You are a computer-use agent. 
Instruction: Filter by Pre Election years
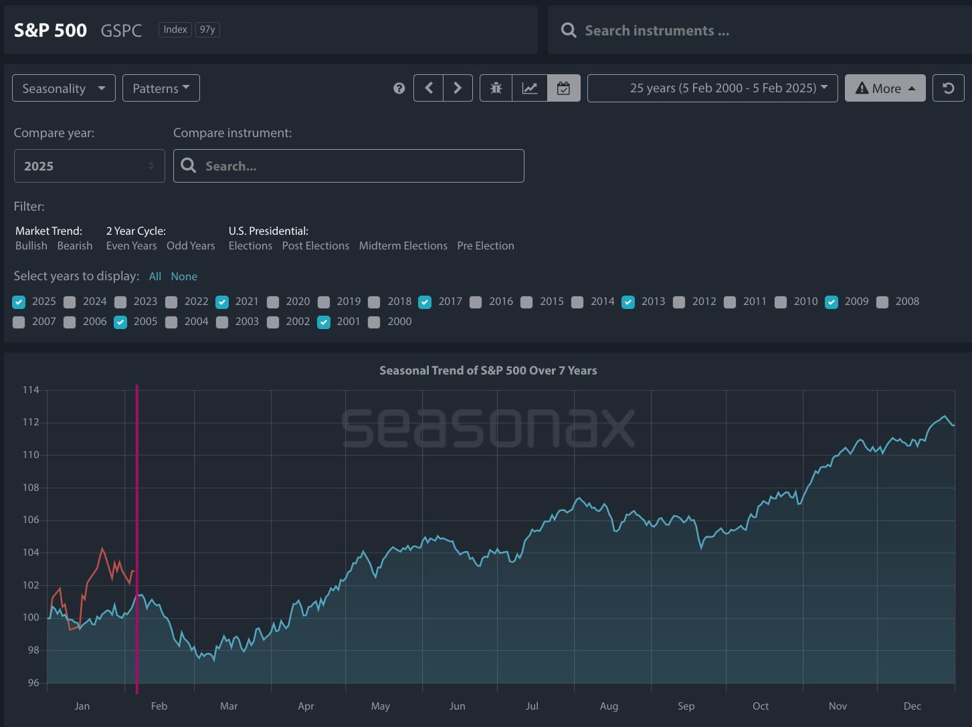486,245
